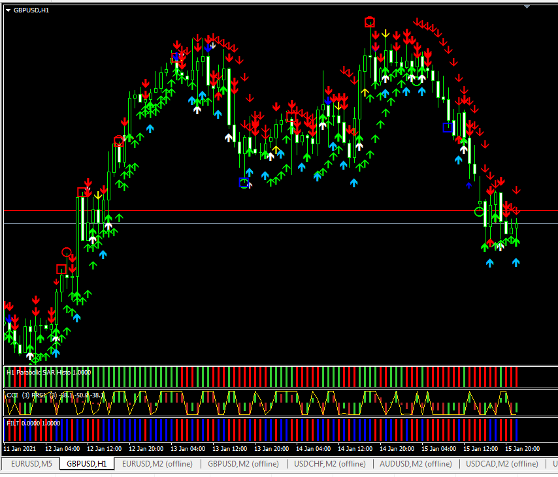
Task: Click the "14 Jan 04:00" time label
Action: 314,448
